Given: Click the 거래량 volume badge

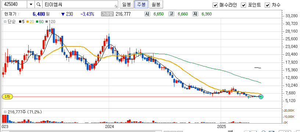Looking at the screenshot, I should click(108, 14).
